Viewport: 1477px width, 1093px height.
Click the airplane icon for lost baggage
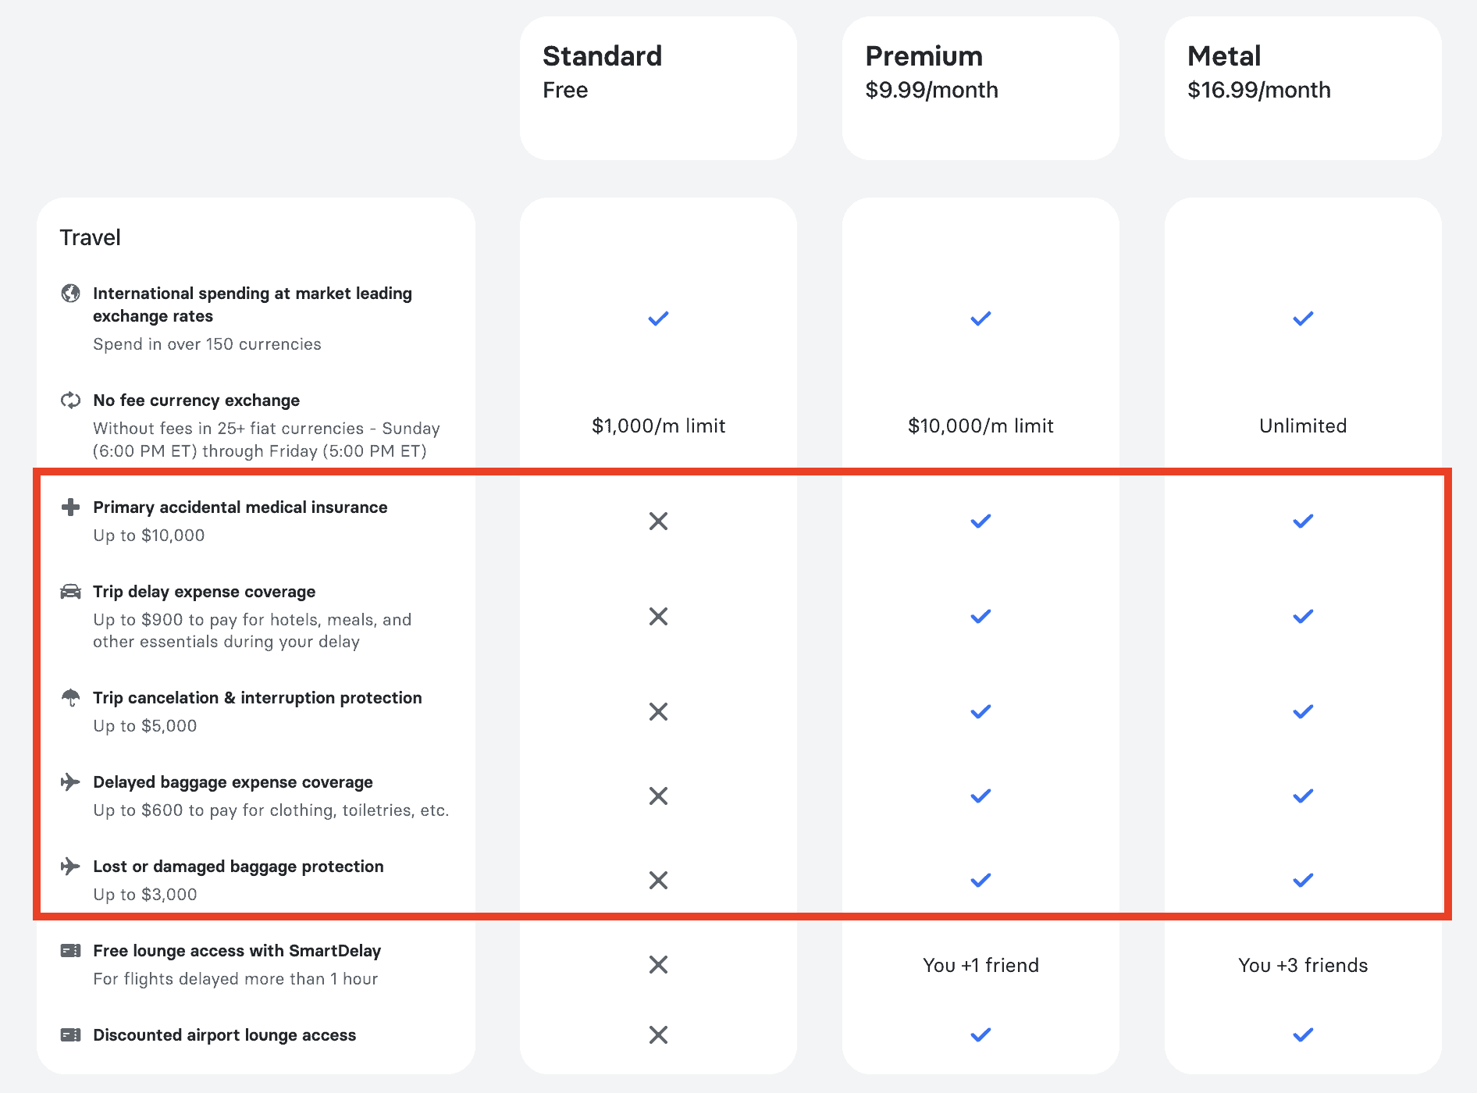click(70, 866)
